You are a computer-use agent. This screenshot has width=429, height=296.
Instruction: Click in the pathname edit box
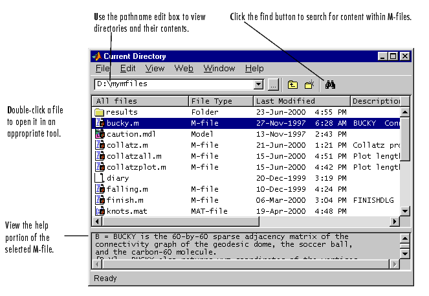point(173,84)
